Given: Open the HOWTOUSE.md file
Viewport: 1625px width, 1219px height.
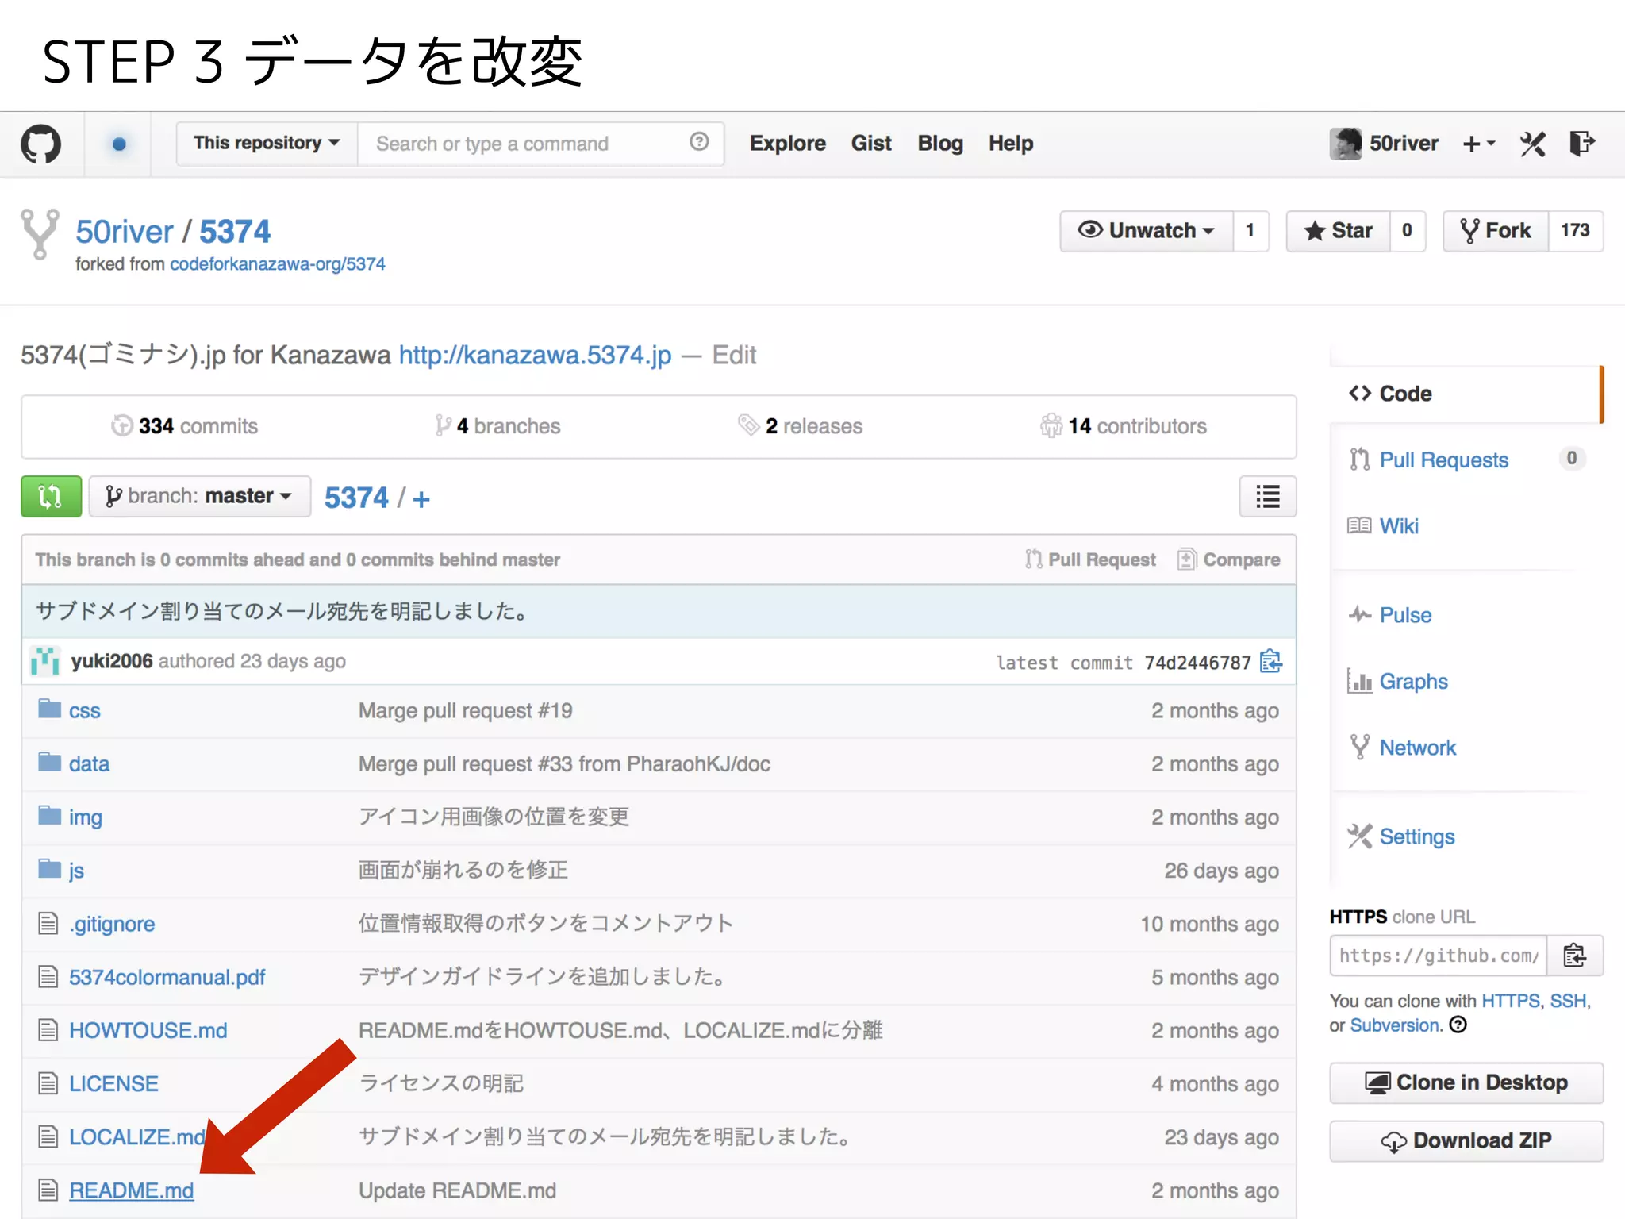Looking at the screenshot, I should click(x=148, y=1031).
